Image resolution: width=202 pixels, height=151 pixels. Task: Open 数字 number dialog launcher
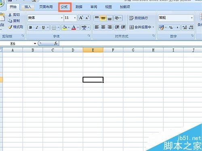point(192,36)
